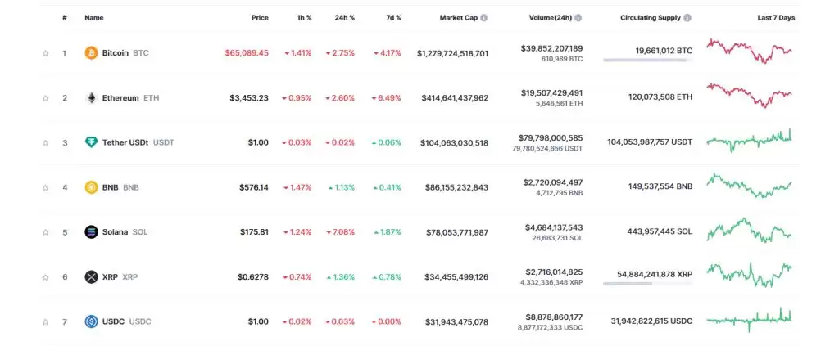Screen dimensions: 839x346
Task: Click Bitcoin circulating supply progress bar
Action: click(x=647, y=60)
